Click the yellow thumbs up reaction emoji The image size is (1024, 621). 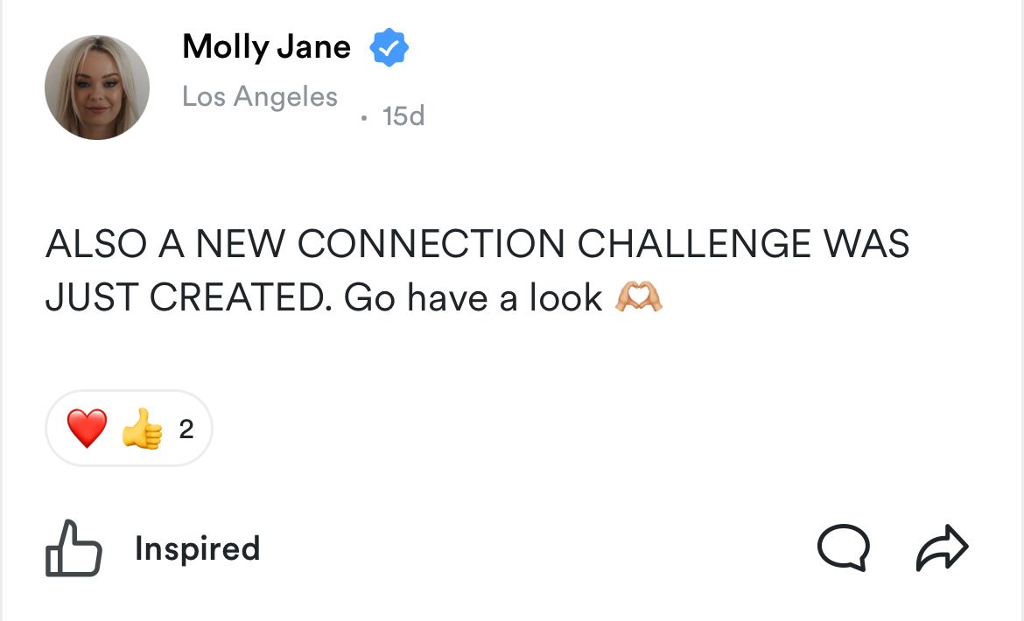point(142,429)
